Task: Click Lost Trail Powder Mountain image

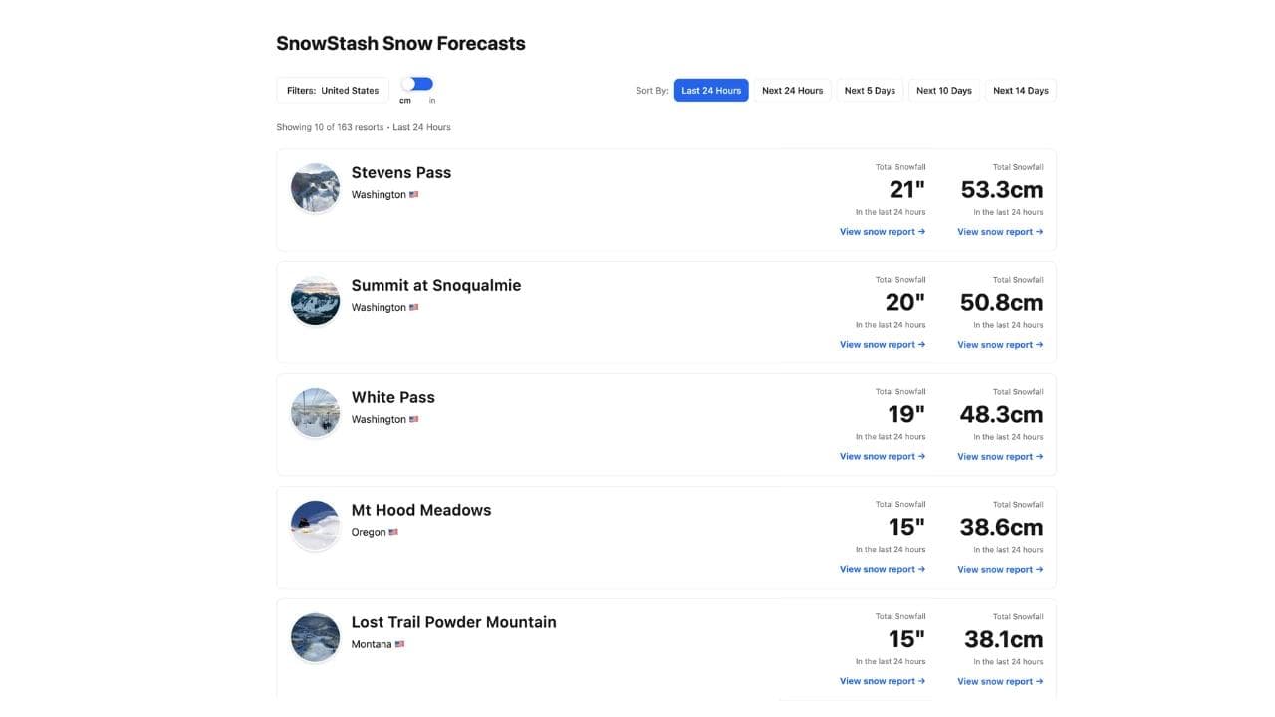Action: pos(315,637)
